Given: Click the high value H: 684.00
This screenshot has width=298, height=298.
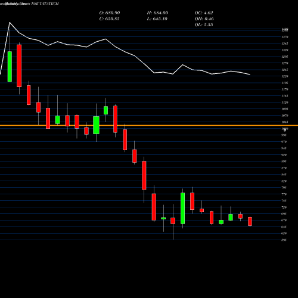Looking at the screenshot, I should click(x=157, y=13).
